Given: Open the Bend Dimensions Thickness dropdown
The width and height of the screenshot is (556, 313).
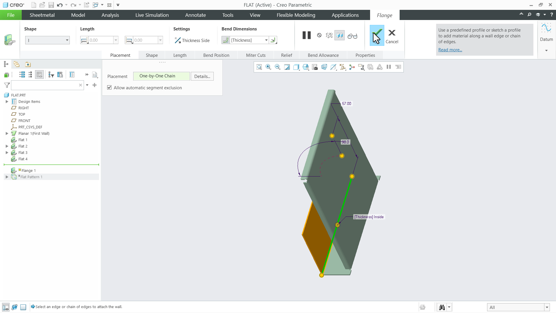Looking at the screenshot, I should tap(266, 40).
